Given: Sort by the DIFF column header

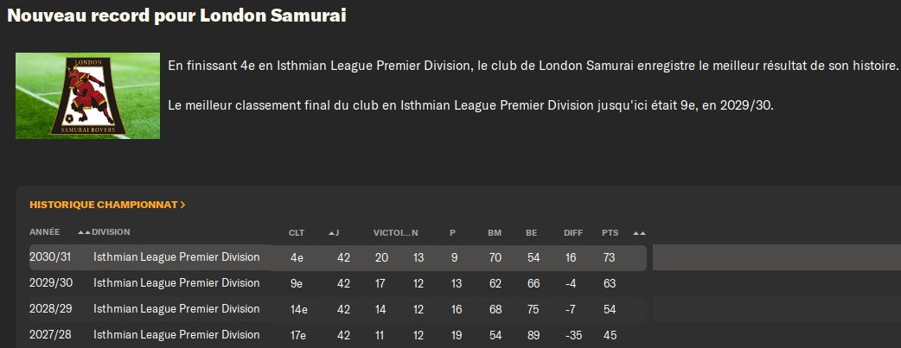Looking at the screenshot, I should pyautogui.click(x=572, y=232).
